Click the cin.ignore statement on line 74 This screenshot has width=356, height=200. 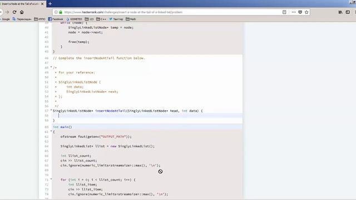pos(118,194)
